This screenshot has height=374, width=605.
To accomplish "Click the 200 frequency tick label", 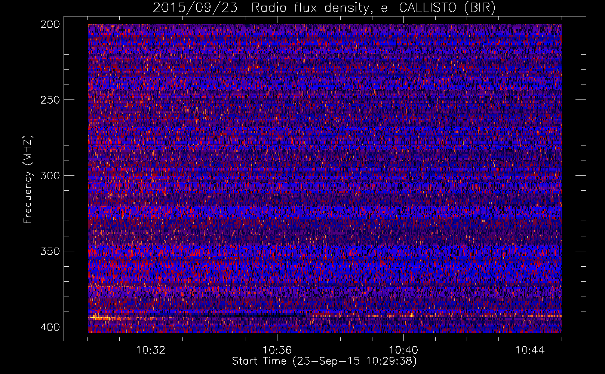I will [x=50, y=24].
